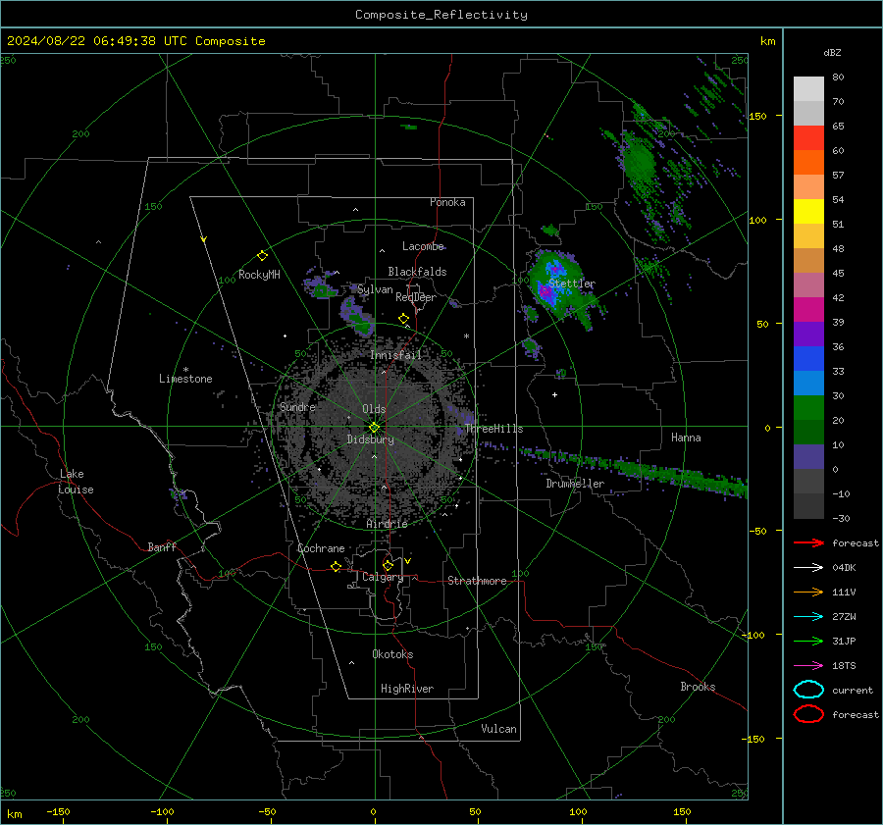Image resolution: width=883 pixels, height=825 pixels.
Task: Click the Composite_Reflectivity title
Action: [441, 15]
